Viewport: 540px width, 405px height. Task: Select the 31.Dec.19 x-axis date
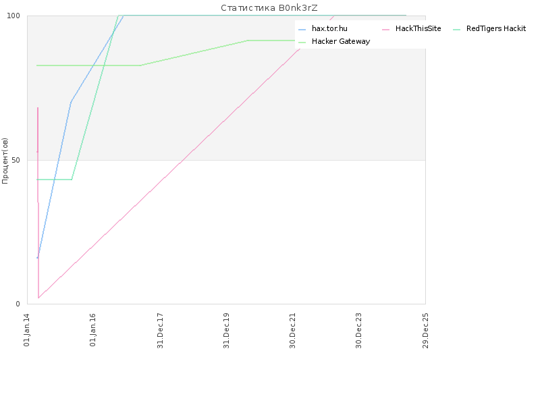click(x=226, y=330)
